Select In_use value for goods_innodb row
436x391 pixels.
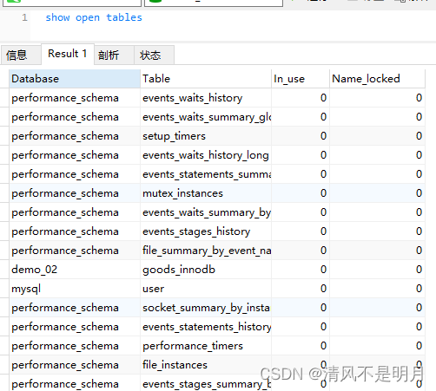tap(301, 270)
